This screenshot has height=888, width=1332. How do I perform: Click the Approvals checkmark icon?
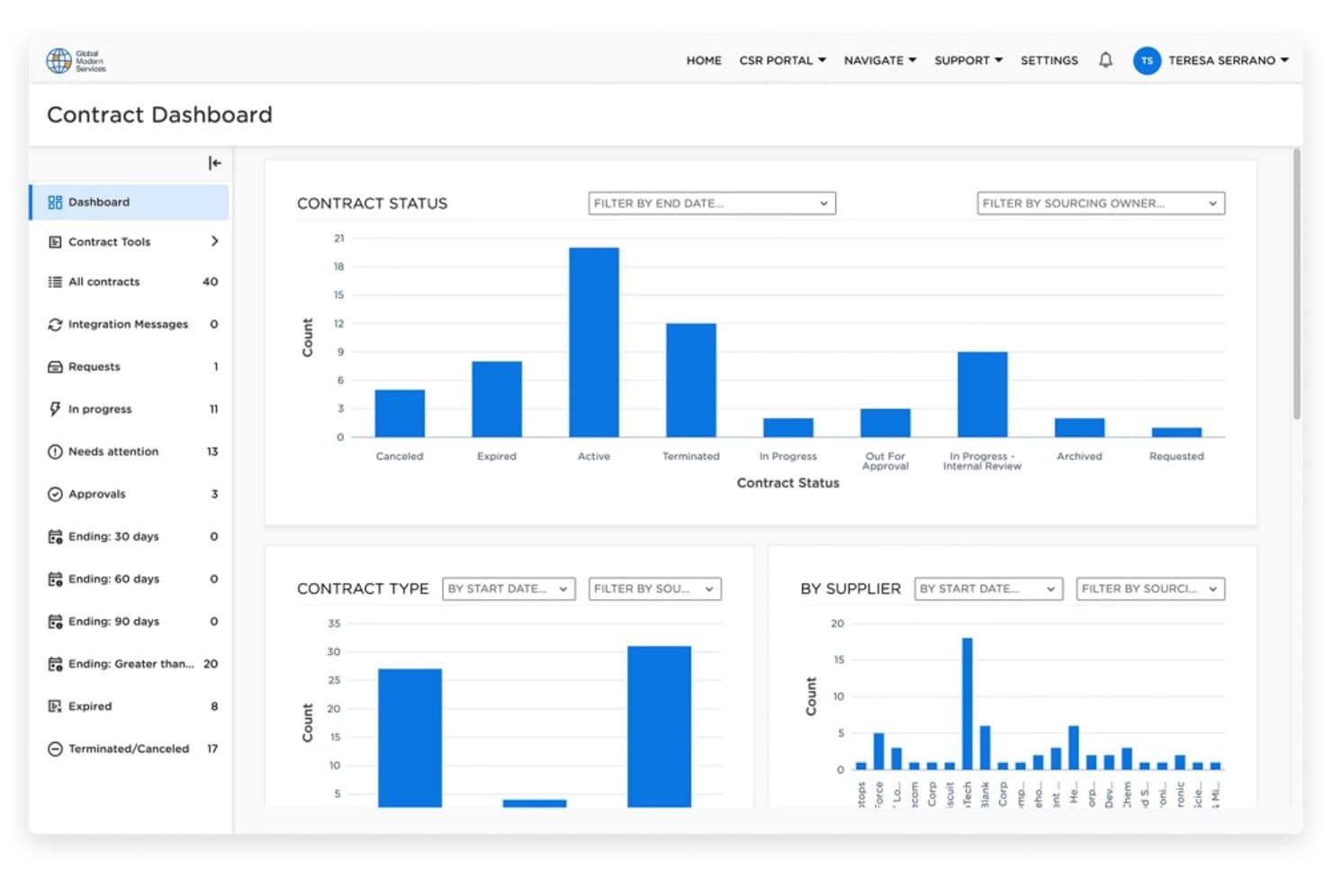[x=55, y=494]
